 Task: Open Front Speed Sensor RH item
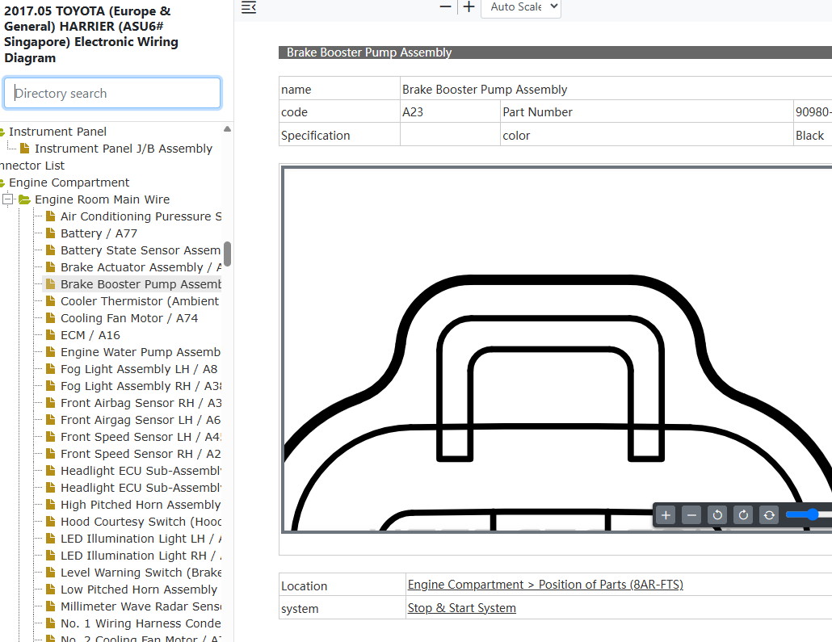coord(141,454)
